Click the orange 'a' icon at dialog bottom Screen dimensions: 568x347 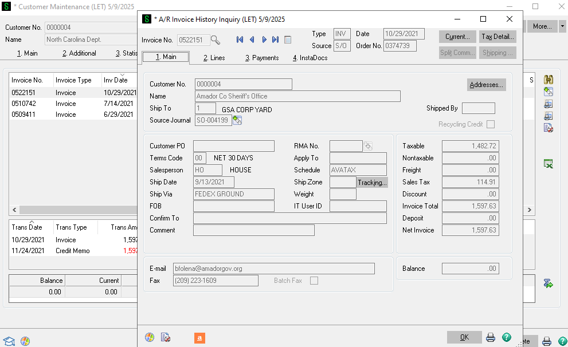(200, 338)
